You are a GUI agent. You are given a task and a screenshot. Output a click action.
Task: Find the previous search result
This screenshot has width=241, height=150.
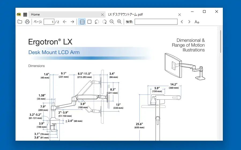click(182, 22)
